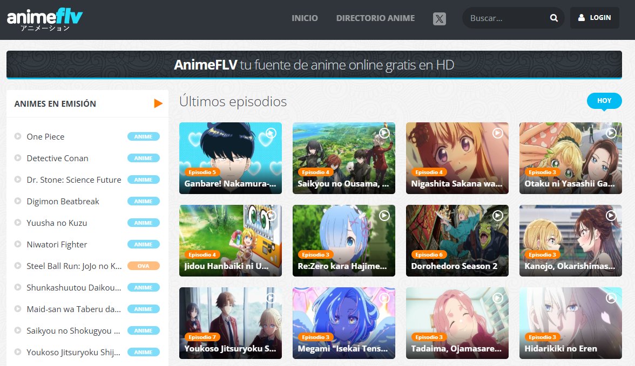Click the bullet icon beside Detective Conan

click(18, 158)
